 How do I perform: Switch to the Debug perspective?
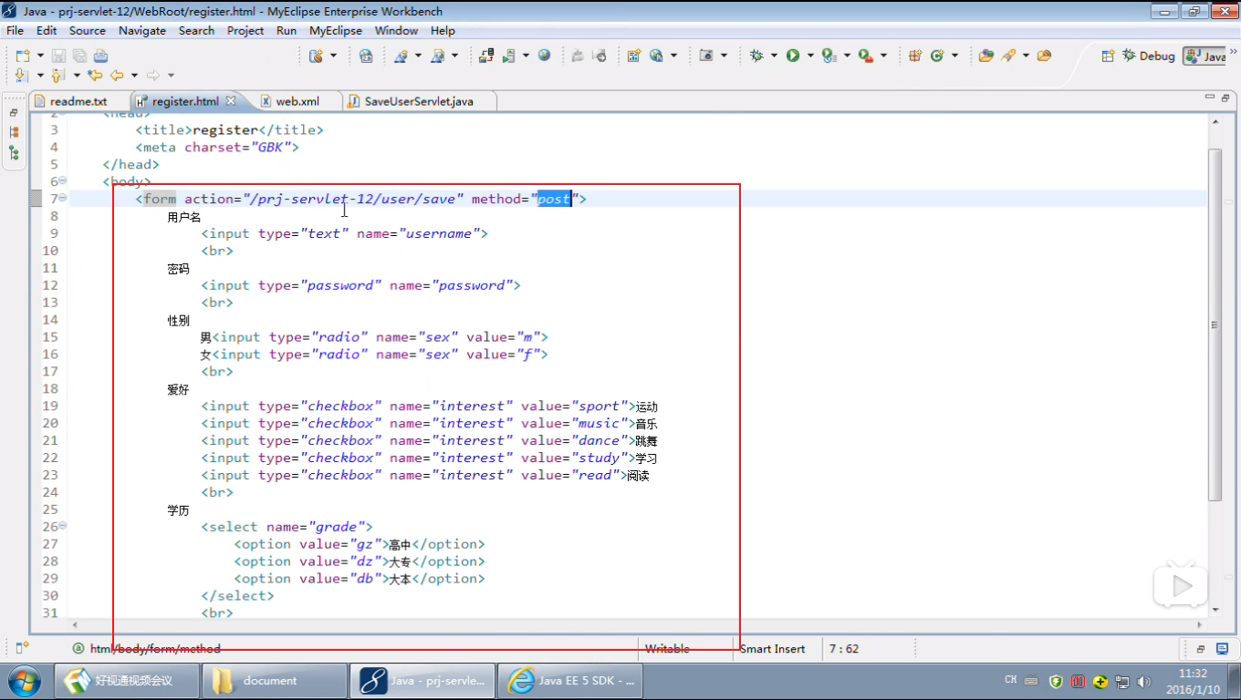tap(1148, 56)
